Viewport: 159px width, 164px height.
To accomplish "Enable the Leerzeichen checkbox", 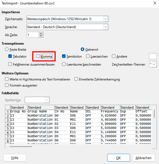I will click(88, 56).
